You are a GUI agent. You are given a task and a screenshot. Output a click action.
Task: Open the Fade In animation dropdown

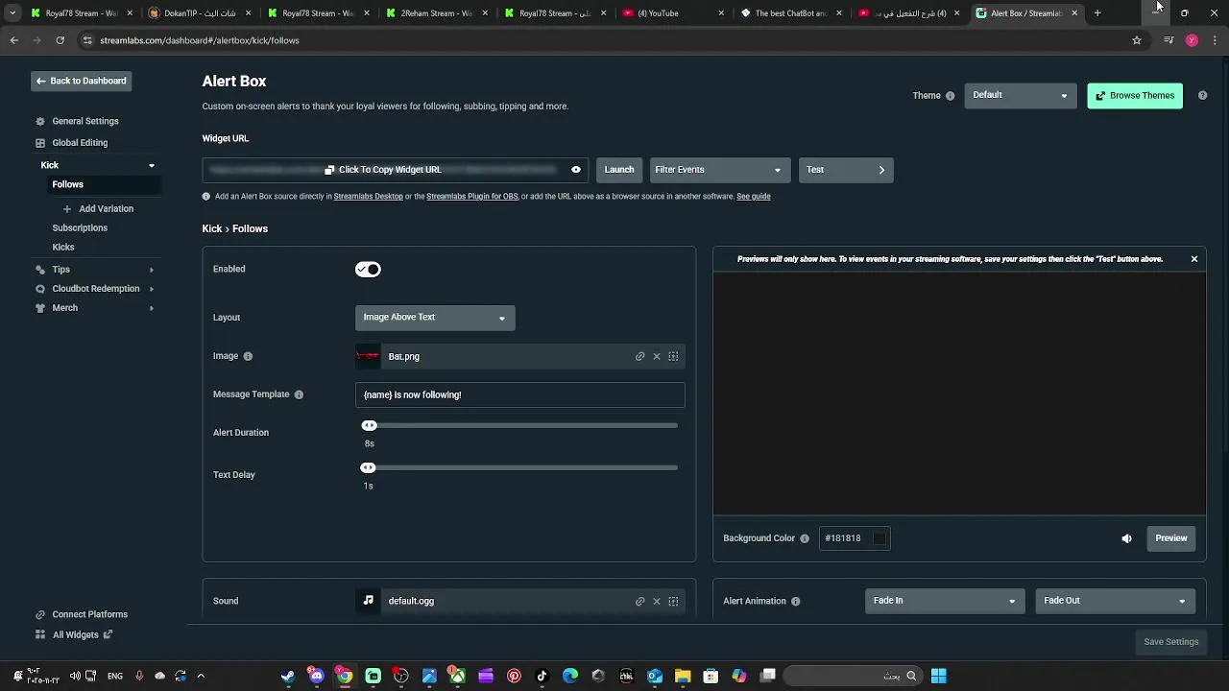(944, 601)
